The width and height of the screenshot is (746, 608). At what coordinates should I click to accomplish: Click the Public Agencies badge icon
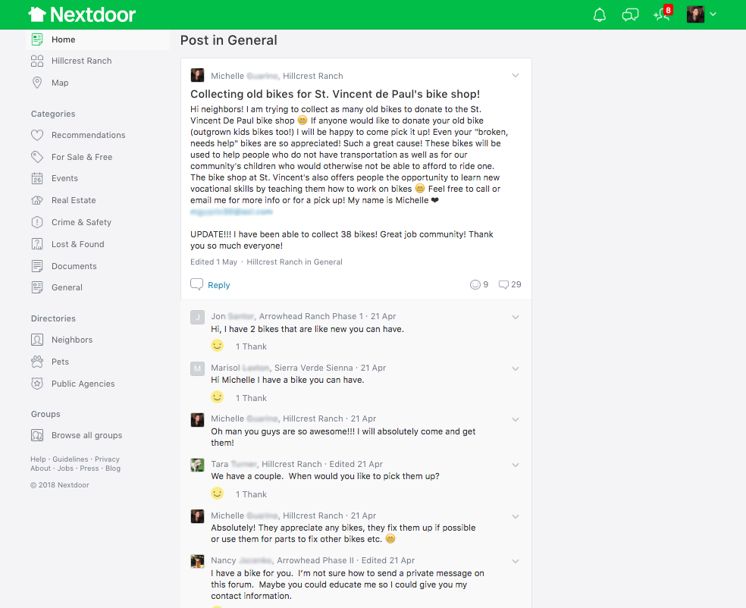tap(37, 384)
